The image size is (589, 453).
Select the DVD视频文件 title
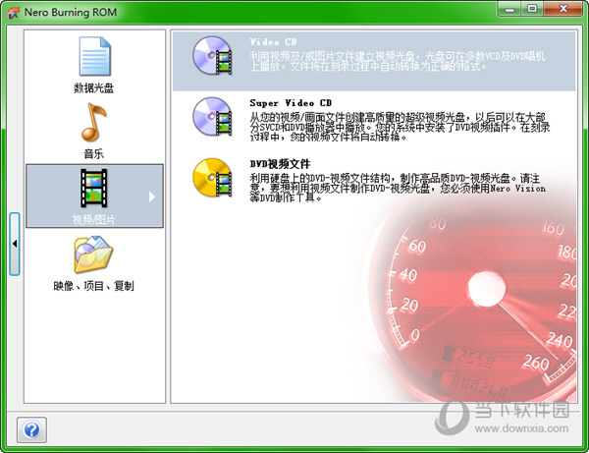pyautogui.click(x=280, y=164)
